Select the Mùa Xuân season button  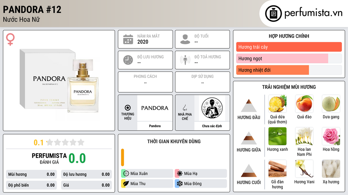click(x=147, y=174)
